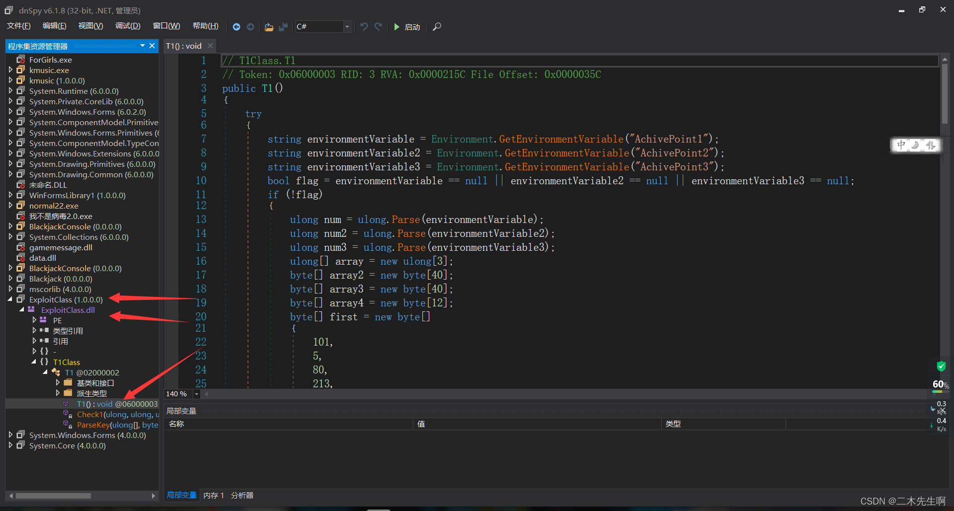Open the 文件(F) menu

tap(18, 26)
